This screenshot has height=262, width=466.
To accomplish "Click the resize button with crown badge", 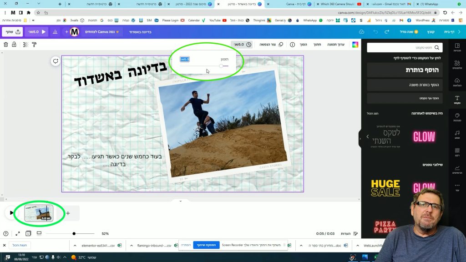I will point(409,32).
